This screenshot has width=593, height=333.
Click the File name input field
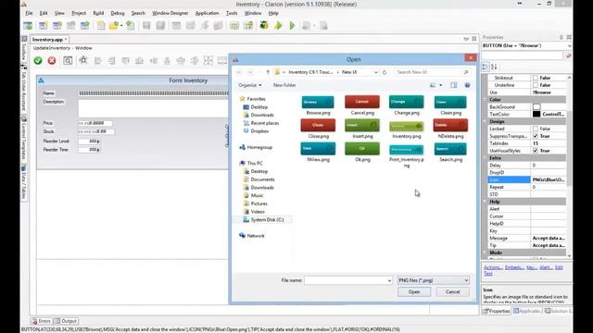[346, 280]
